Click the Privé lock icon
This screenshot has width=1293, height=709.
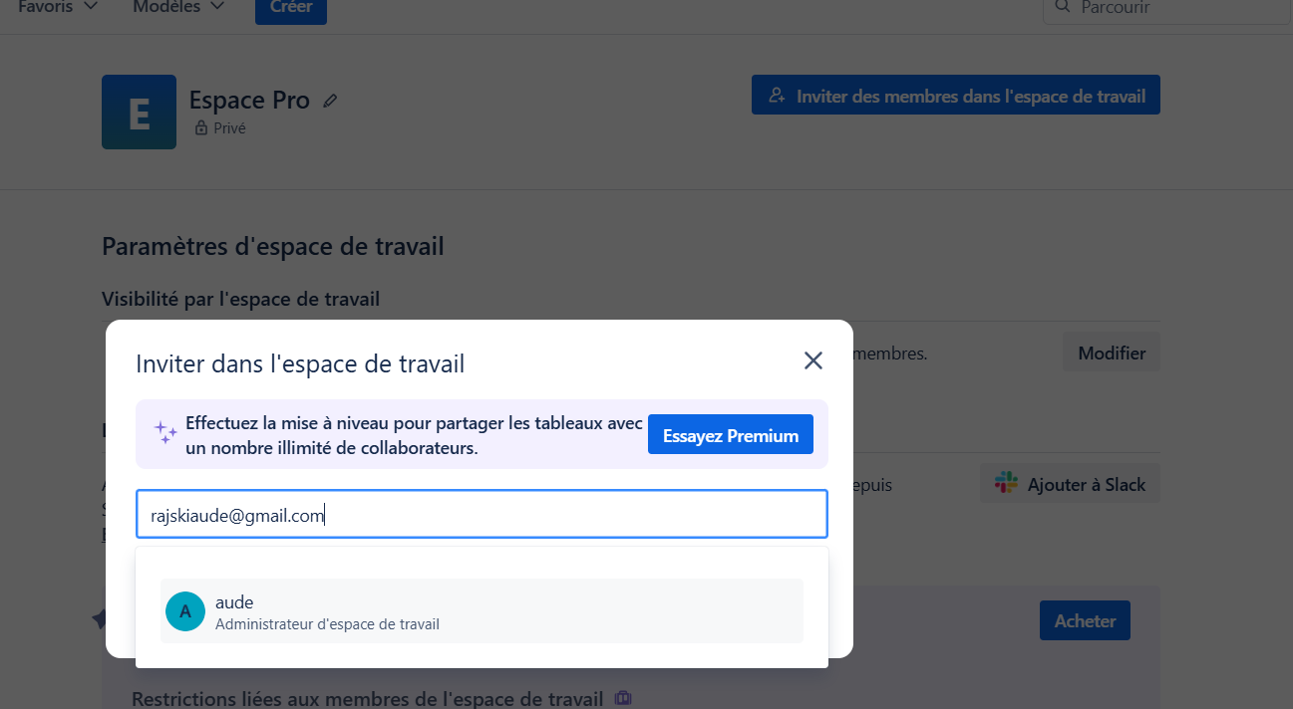click(x=201, y=128)
